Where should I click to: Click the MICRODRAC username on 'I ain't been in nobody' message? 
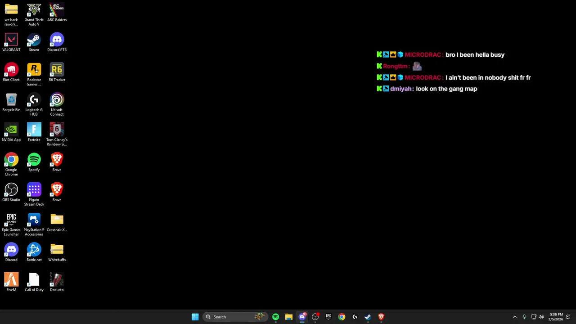[423, 78]
